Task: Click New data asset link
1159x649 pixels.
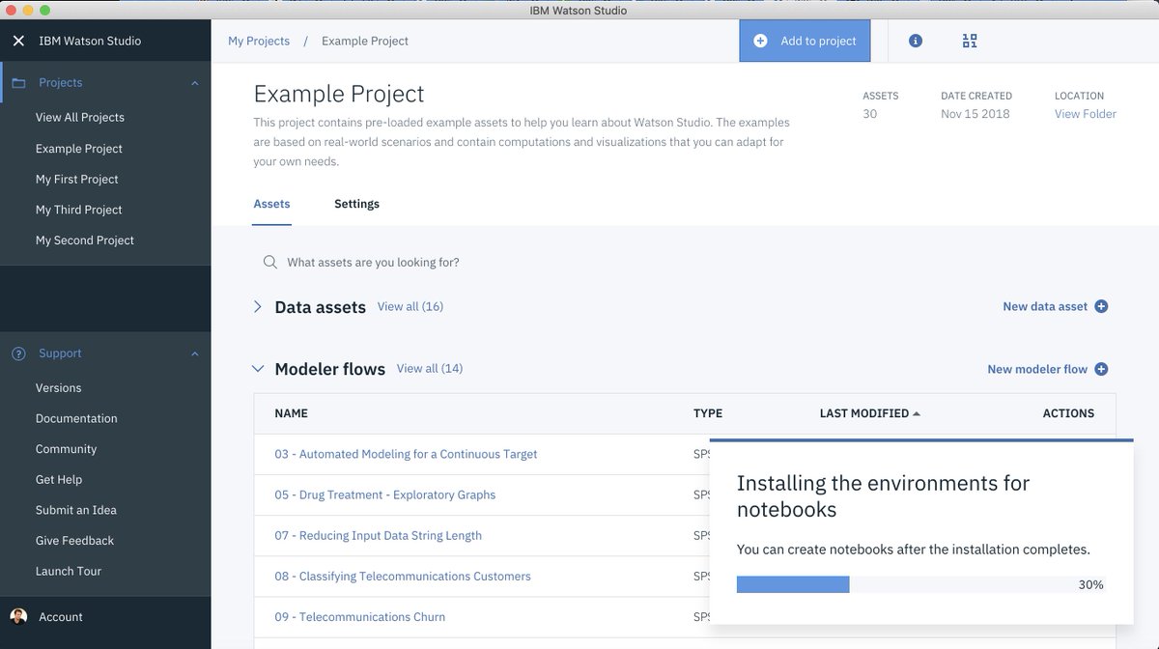Action: point(1045,306)
